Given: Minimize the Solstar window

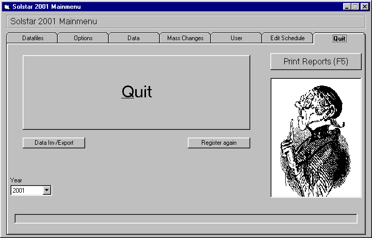Looking at the screenshot, I should pyautogui.click(x=347, y=7).
